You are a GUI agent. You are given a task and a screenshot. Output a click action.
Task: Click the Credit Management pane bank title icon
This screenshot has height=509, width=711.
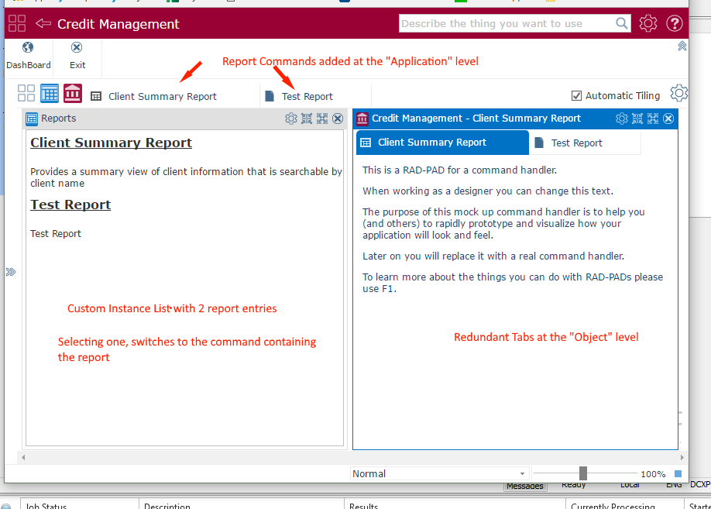click(x=362, y=119)
